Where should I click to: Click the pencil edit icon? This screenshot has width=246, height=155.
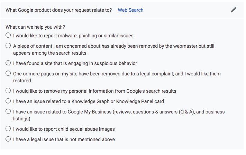(233, 10)
